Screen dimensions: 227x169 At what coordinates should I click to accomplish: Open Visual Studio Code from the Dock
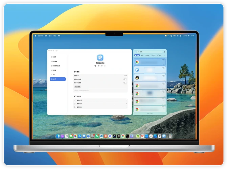coord(101,136)
